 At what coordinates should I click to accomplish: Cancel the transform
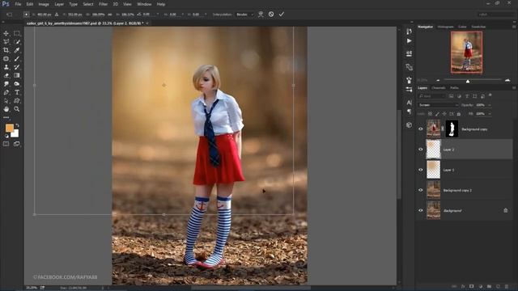point(271,15)
